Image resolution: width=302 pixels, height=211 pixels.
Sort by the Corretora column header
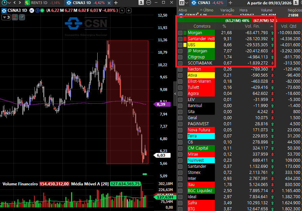[202, 26]
